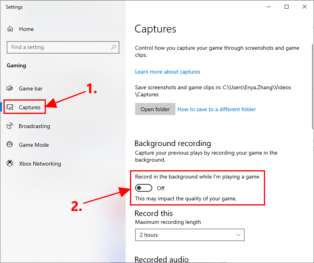314x263 pixels.
Task: Open the Maximum recording length dropdown
Action: (189, 235)
